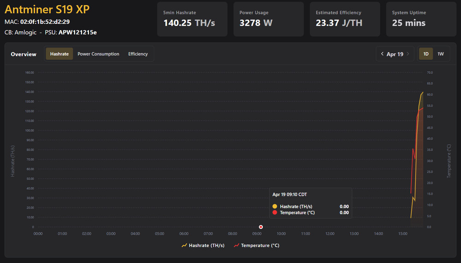Toggle Temperature (°C) legend series
The height and width of the screenshot is (263, 461).
(x=256, y=245)
